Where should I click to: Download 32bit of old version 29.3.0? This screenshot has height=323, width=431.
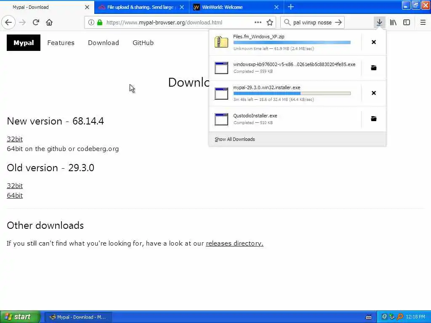pyautogui.click(x=15, y=185)
